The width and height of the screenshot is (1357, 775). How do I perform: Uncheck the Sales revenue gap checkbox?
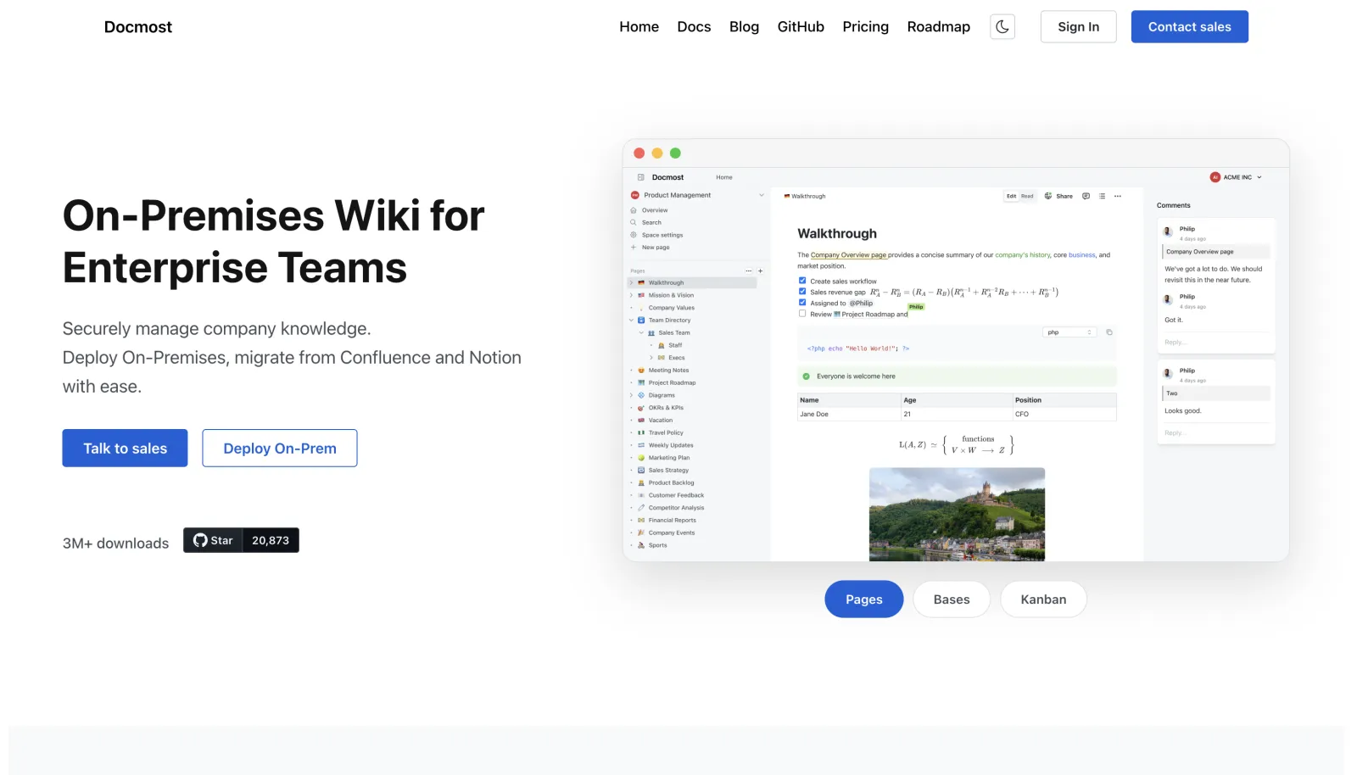802,291
